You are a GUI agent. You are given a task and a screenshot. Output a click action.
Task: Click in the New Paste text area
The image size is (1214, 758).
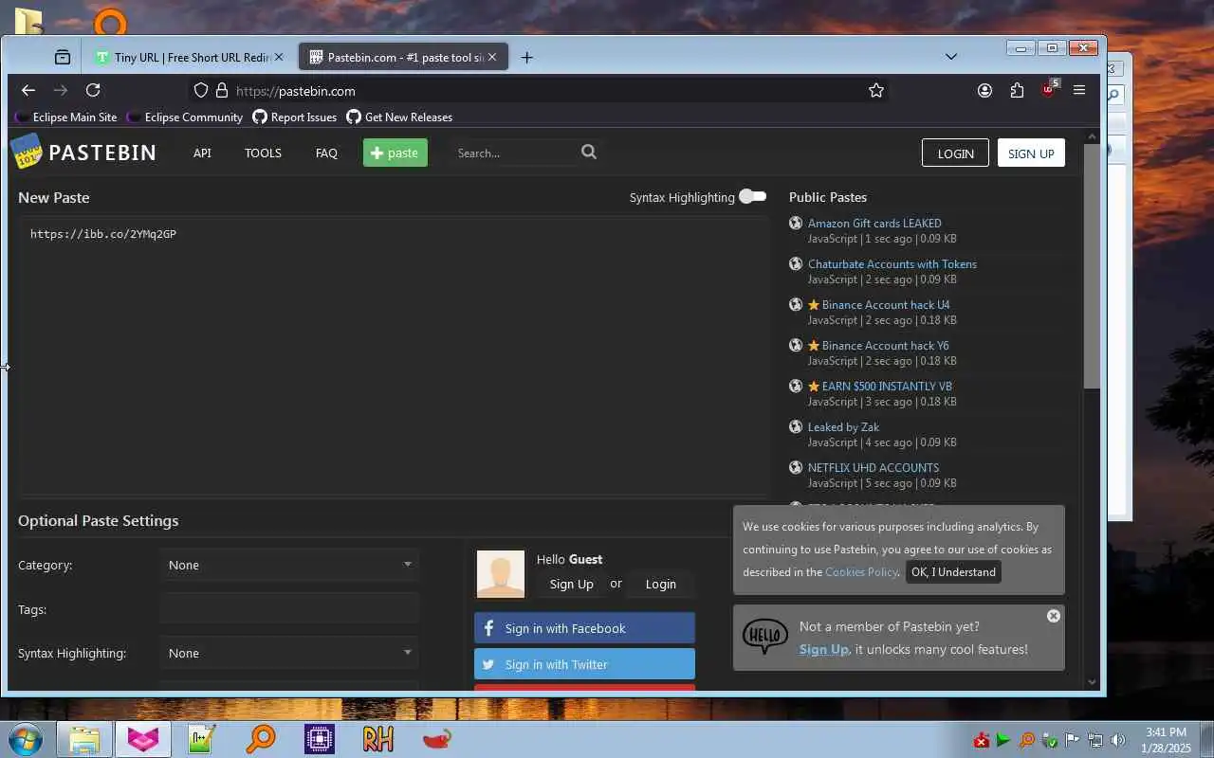point(394,356)
